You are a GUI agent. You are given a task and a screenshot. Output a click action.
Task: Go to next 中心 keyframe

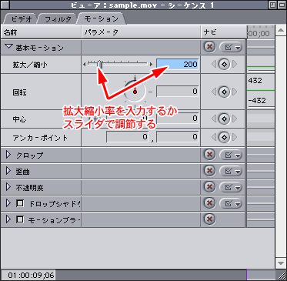(x=235, y=119)
